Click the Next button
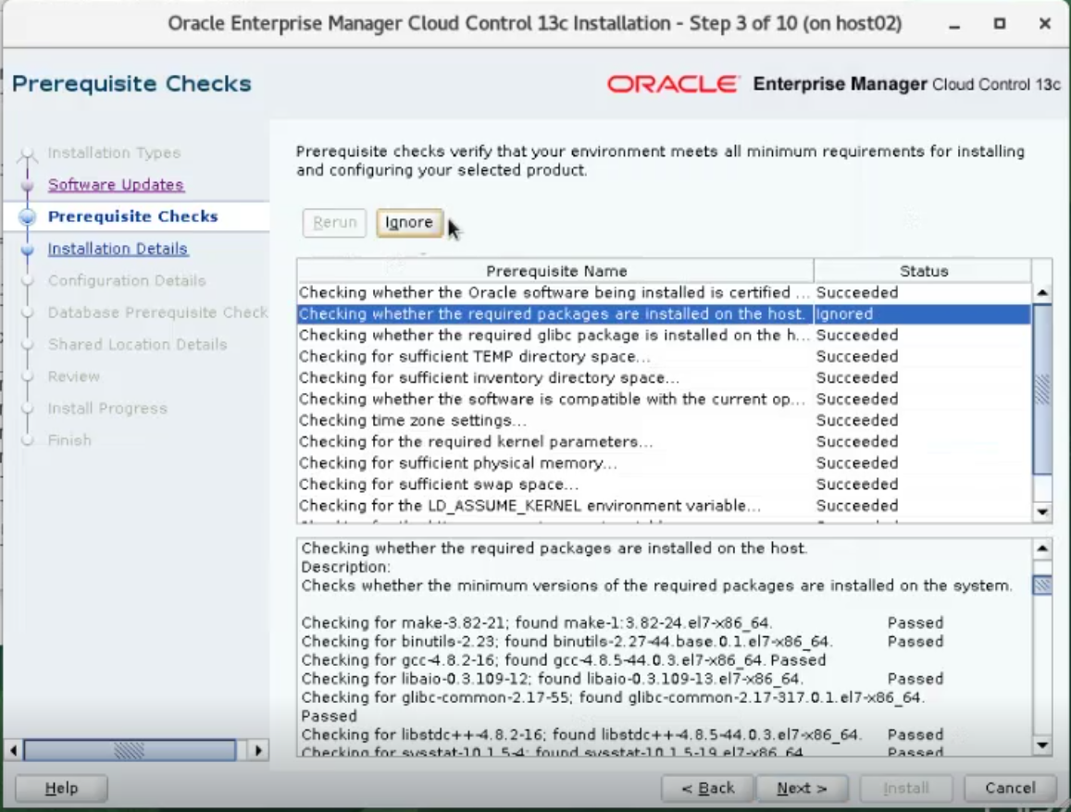The height and width of the screenshot is (812, 1071). point(802,788)
